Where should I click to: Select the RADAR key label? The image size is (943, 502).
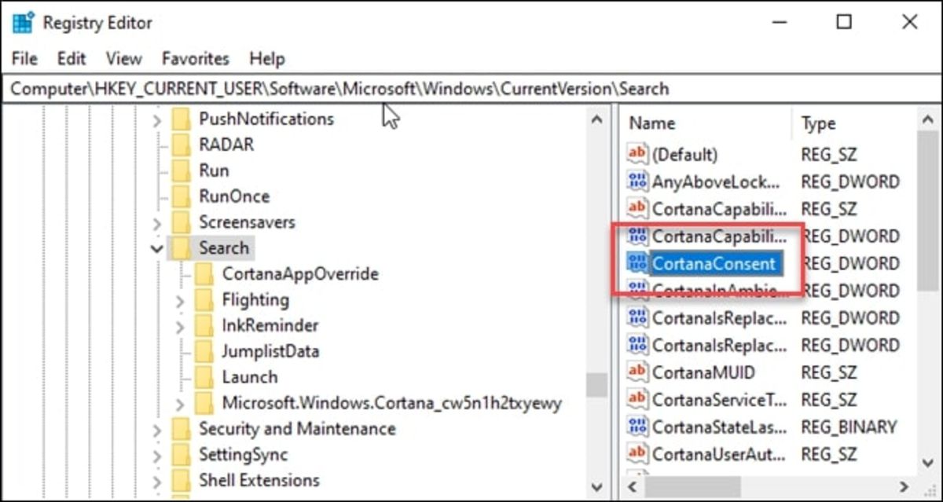[x=226, y=145]
